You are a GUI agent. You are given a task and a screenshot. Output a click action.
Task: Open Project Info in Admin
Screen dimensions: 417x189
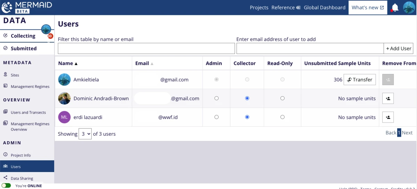(x=21, y=155)
